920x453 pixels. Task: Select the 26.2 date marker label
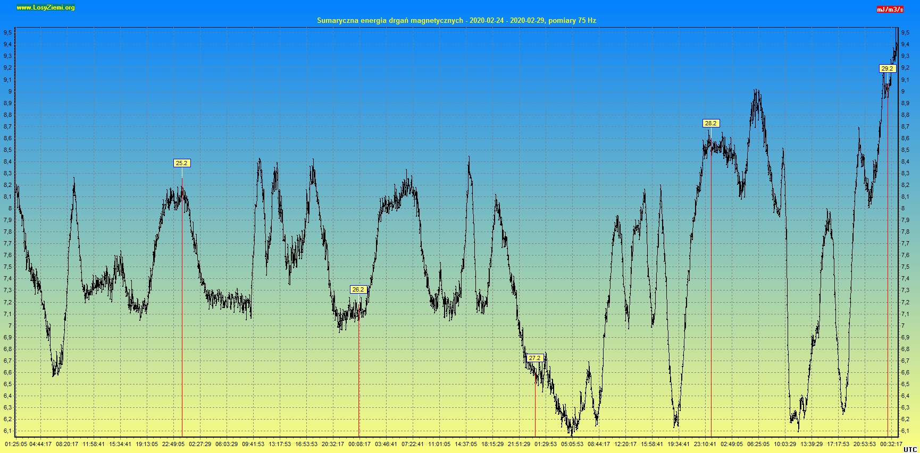[358, 289]
